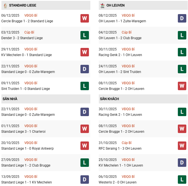
Task: Click the L badge for Dender 3 - 2 Standard Liege
Action: click(84, 35)
